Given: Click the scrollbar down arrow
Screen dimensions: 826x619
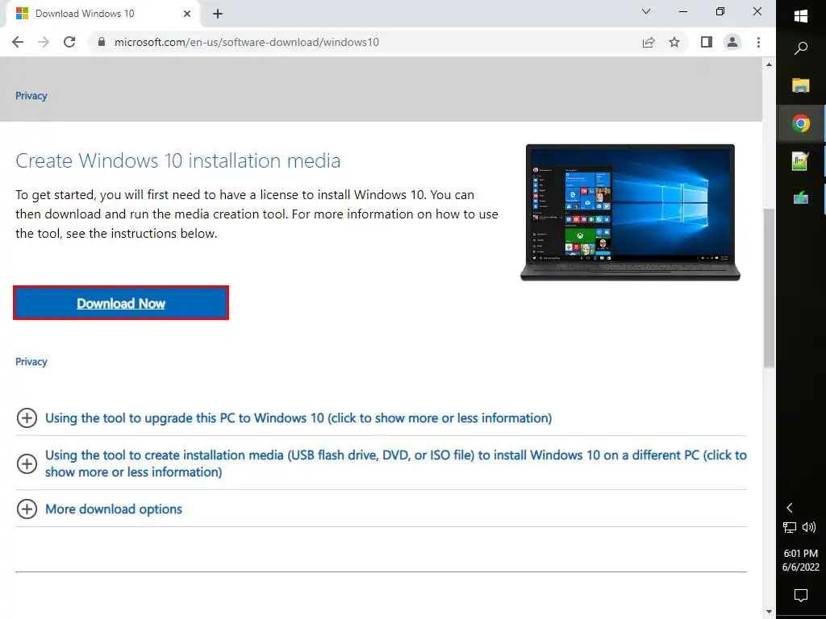Looking at the screenshot, I should coord(769,612).
